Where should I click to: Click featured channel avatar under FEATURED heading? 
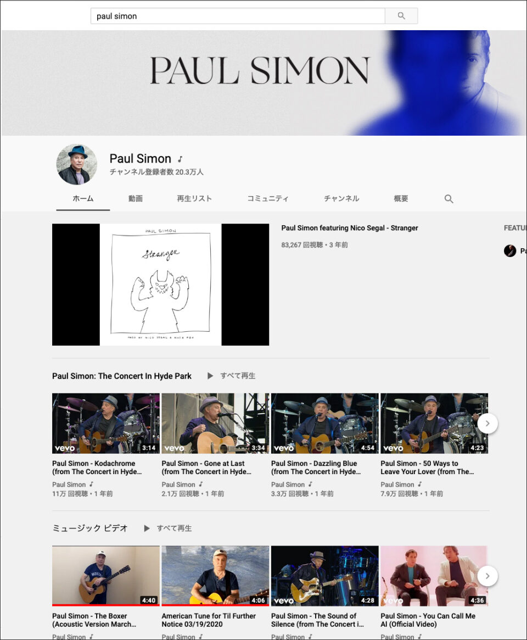tap(510, 251)
